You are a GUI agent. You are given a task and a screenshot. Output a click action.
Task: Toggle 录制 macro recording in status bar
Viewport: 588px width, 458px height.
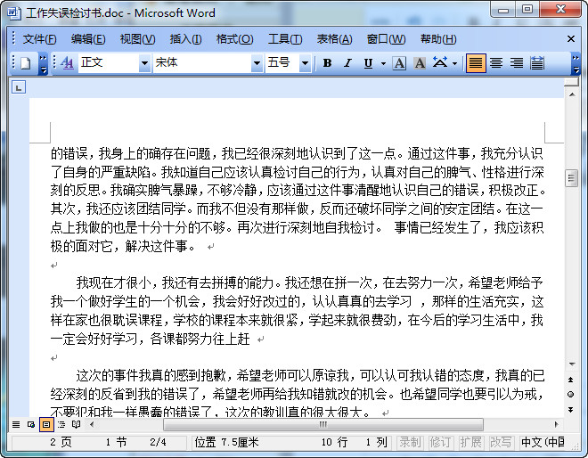point(410,442)
